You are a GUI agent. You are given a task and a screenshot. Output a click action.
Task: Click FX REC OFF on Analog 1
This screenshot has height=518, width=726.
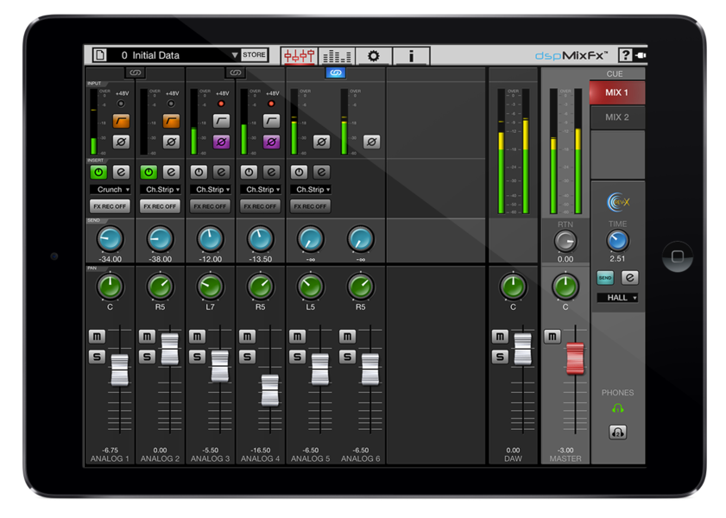coord(110,206)
